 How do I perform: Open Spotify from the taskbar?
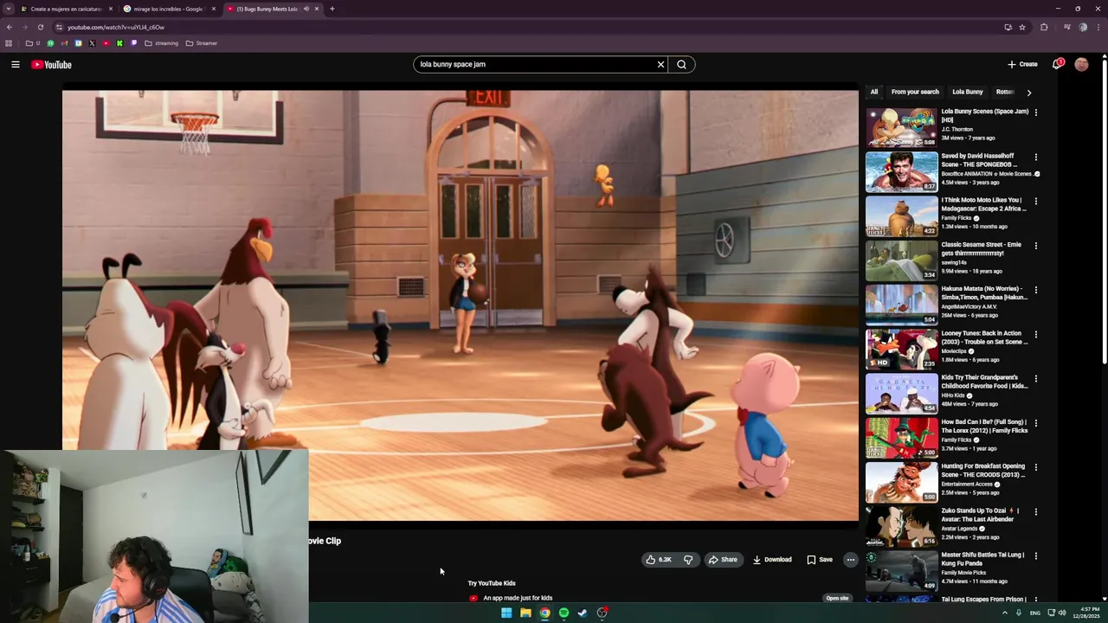564,613
